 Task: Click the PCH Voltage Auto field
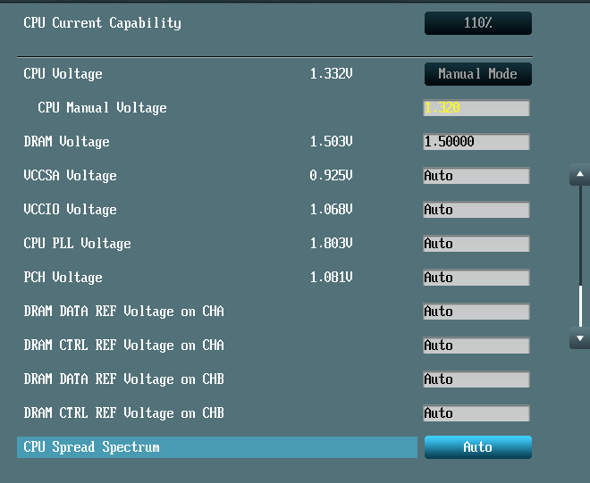pyautogui.click(x=476, y=278)
